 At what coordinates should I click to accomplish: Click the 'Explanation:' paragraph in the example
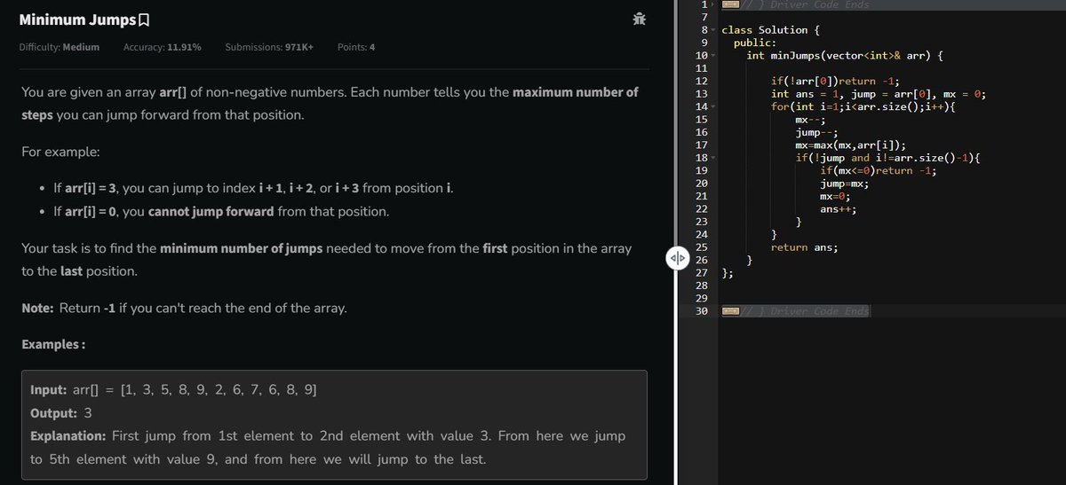click(x=327, y=448)
